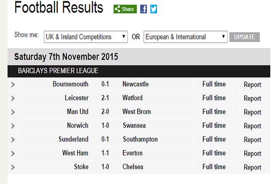The height and width of the screenshot is (184, 277).
Task: Open Report for West Ham vs Everton
Action: [253, 154]
